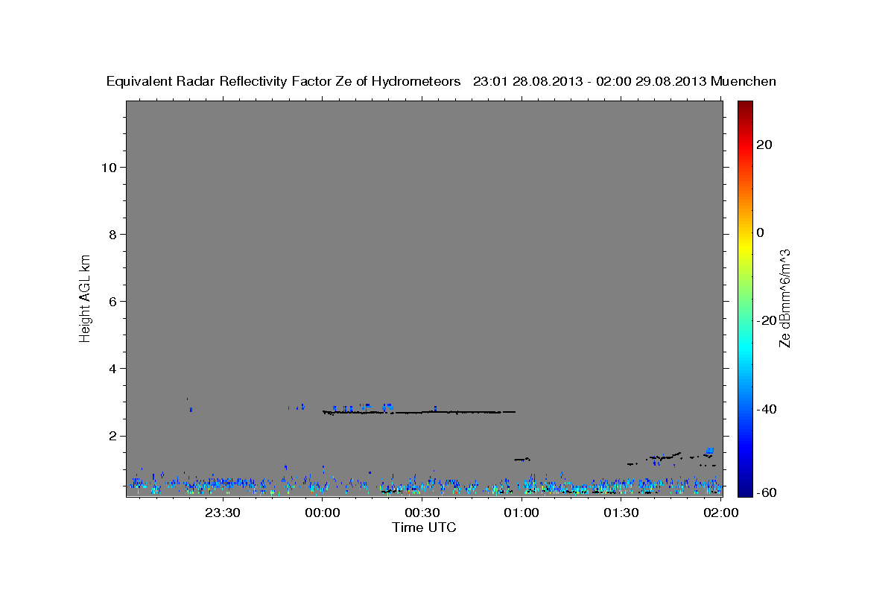
Task: Click the colorbar value 20
Action: coord(764,145)
